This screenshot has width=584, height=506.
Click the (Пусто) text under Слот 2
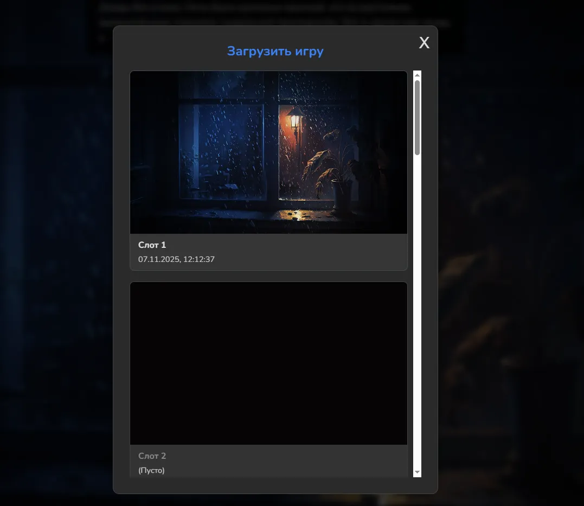151,470
